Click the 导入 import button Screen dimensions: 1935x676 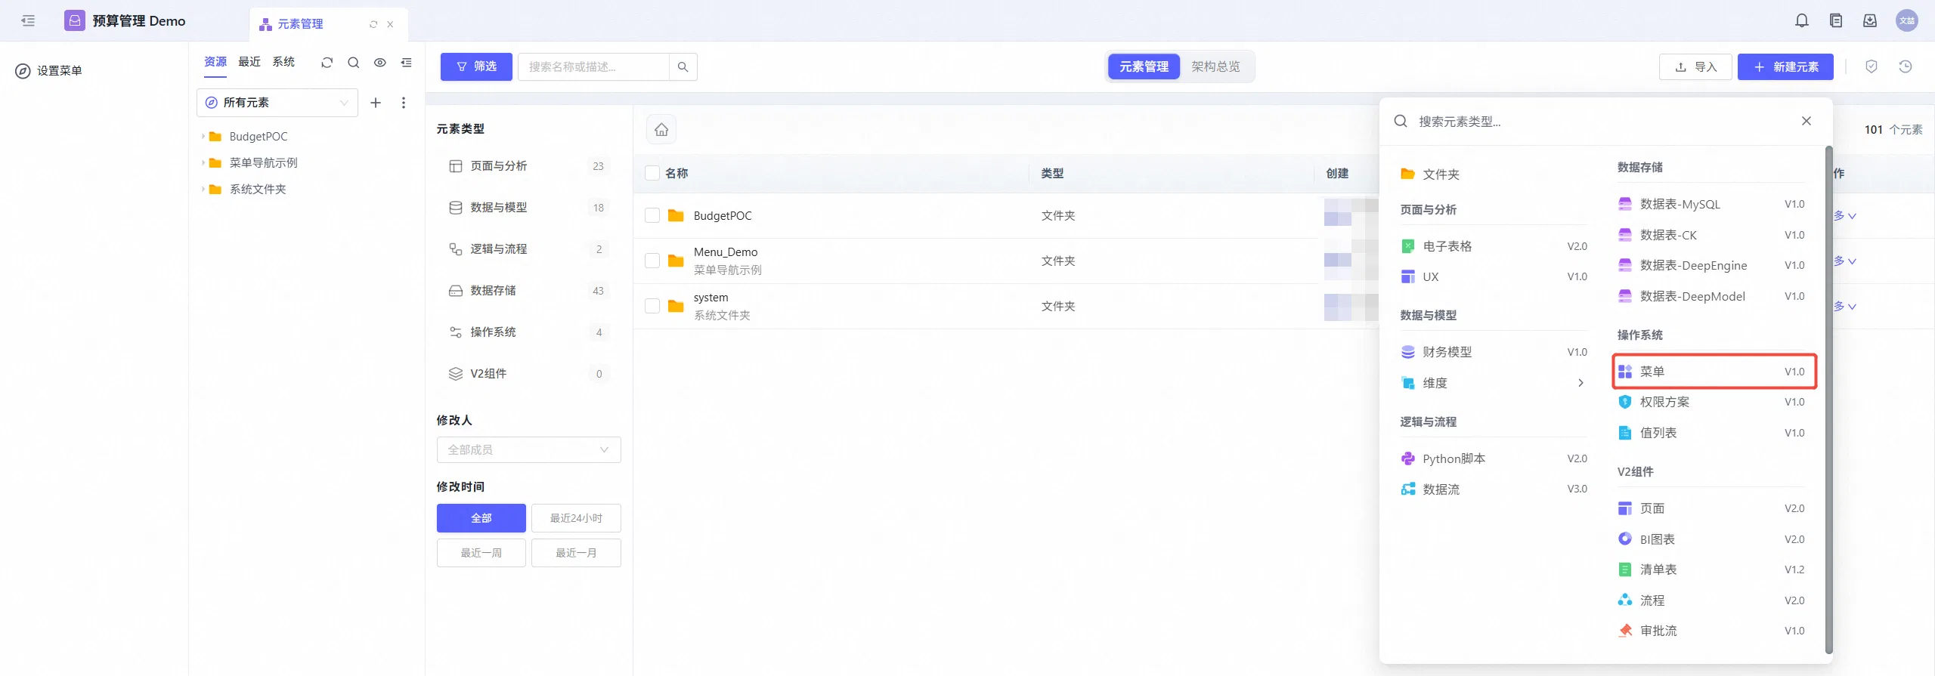coord(1695,67)
